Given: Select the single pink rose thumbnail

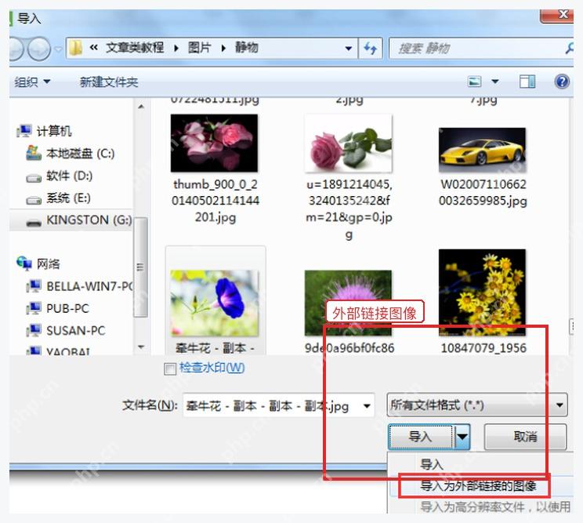Looking at the screenshot, I should tap(349, 143).
